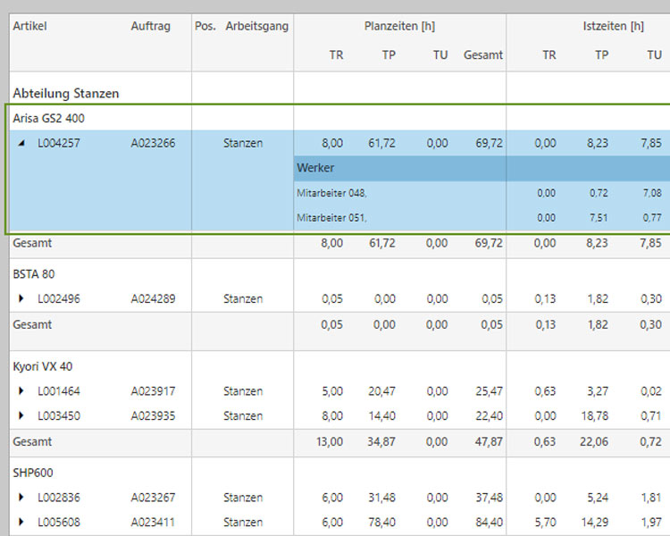Viewport: 670px width, 536px height.
Task: Click planned TP value 78,40
Action: click(381, 523)
